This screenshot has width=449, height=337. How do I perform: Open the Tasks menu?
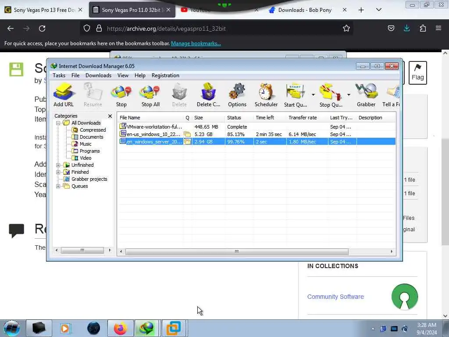[59, 75]
